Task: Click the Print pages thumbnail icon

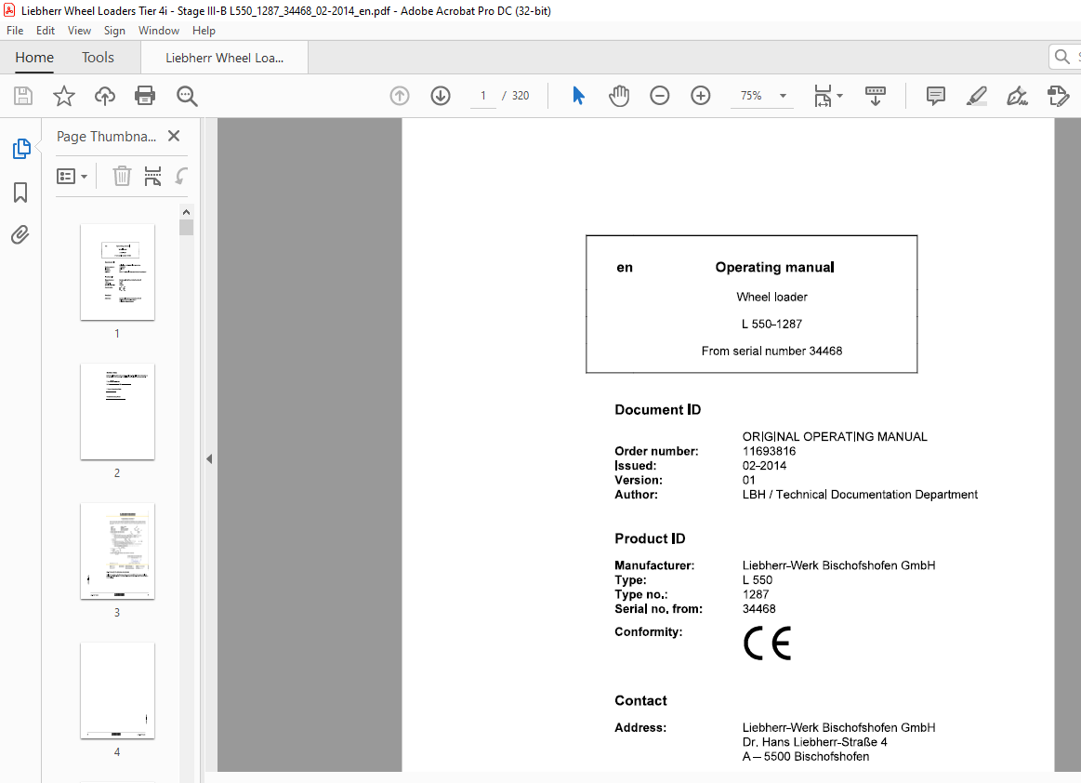Action: [x=152, y=176]
